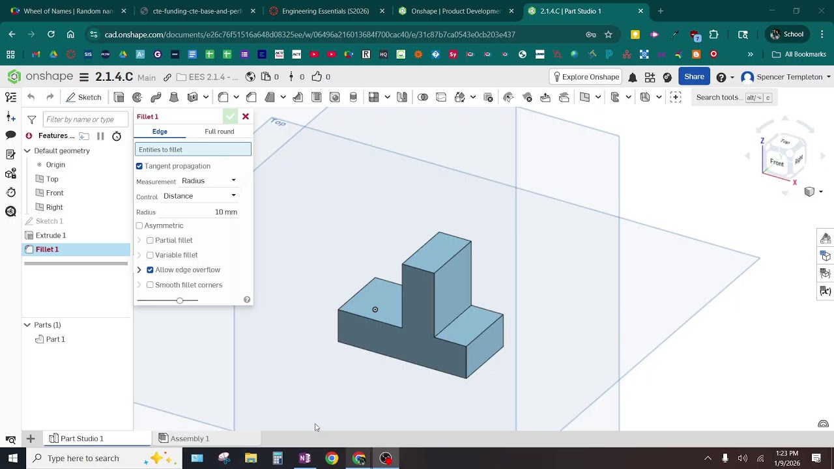Toggle Allow edge overflow checkbox
This screenshot has width=834, height=469.
[x=150, y=270]
